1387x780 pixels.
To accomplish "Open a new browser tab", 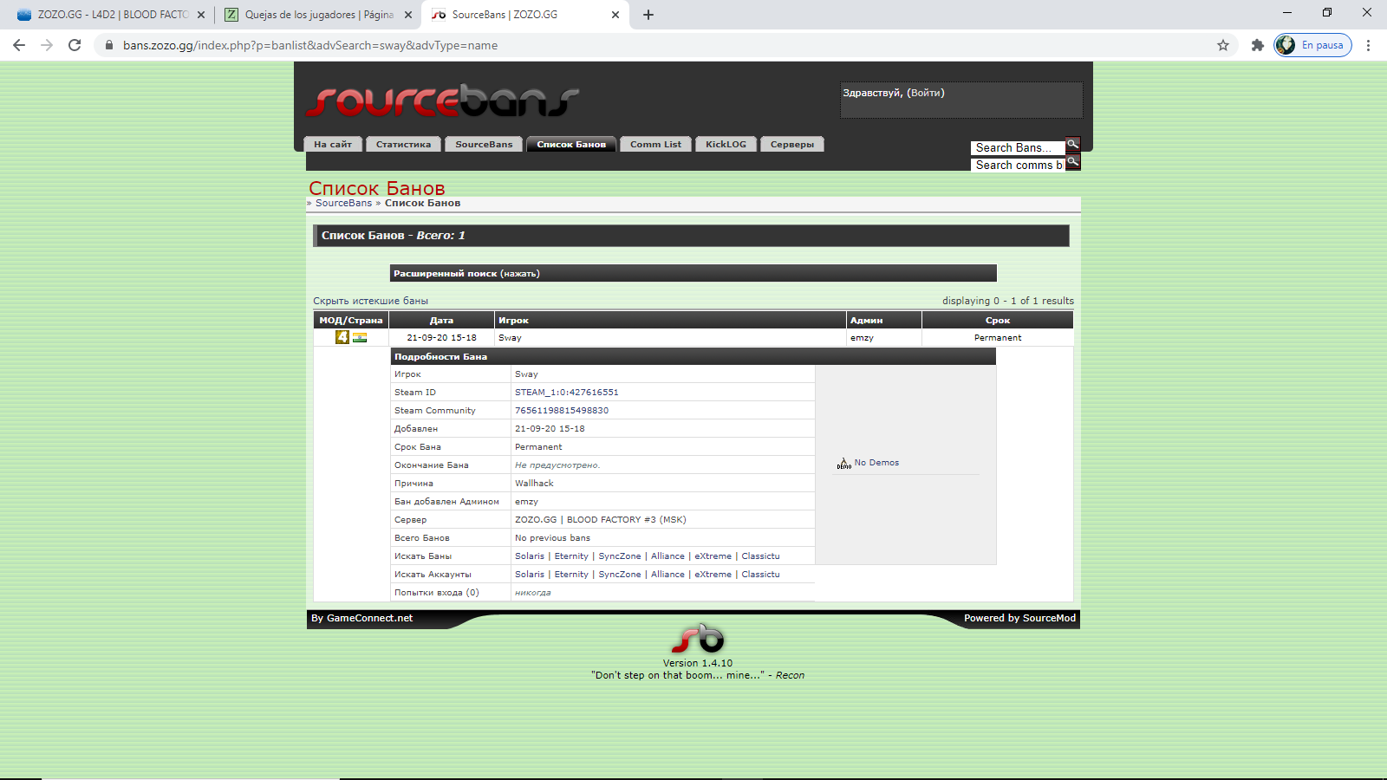I will 648,15.
